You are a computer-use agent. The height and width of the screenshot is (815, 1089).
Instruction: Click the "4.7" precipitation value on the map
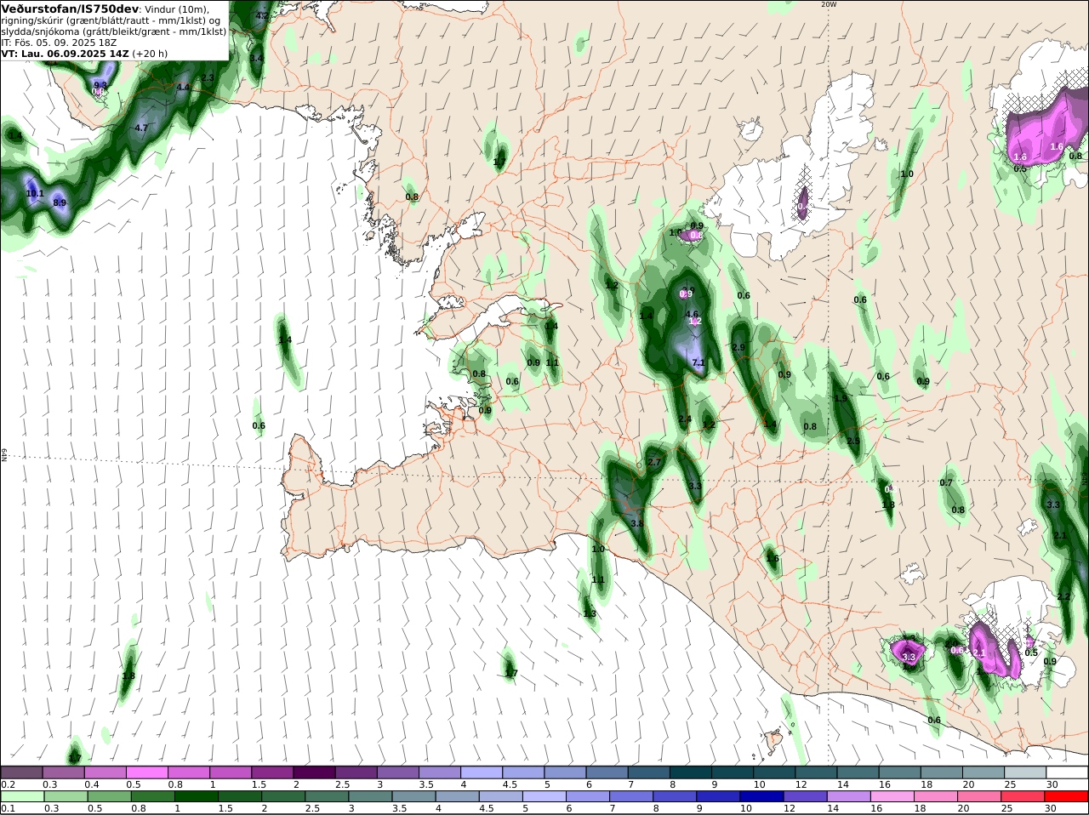point(141,128)
